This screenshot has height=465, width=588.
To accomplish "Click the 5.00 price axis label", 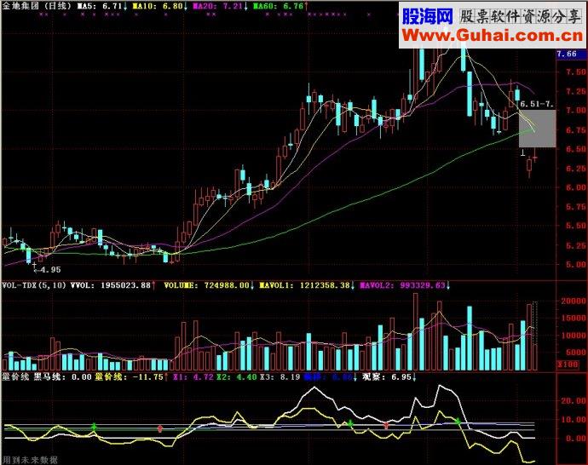I will click(575, 264).
